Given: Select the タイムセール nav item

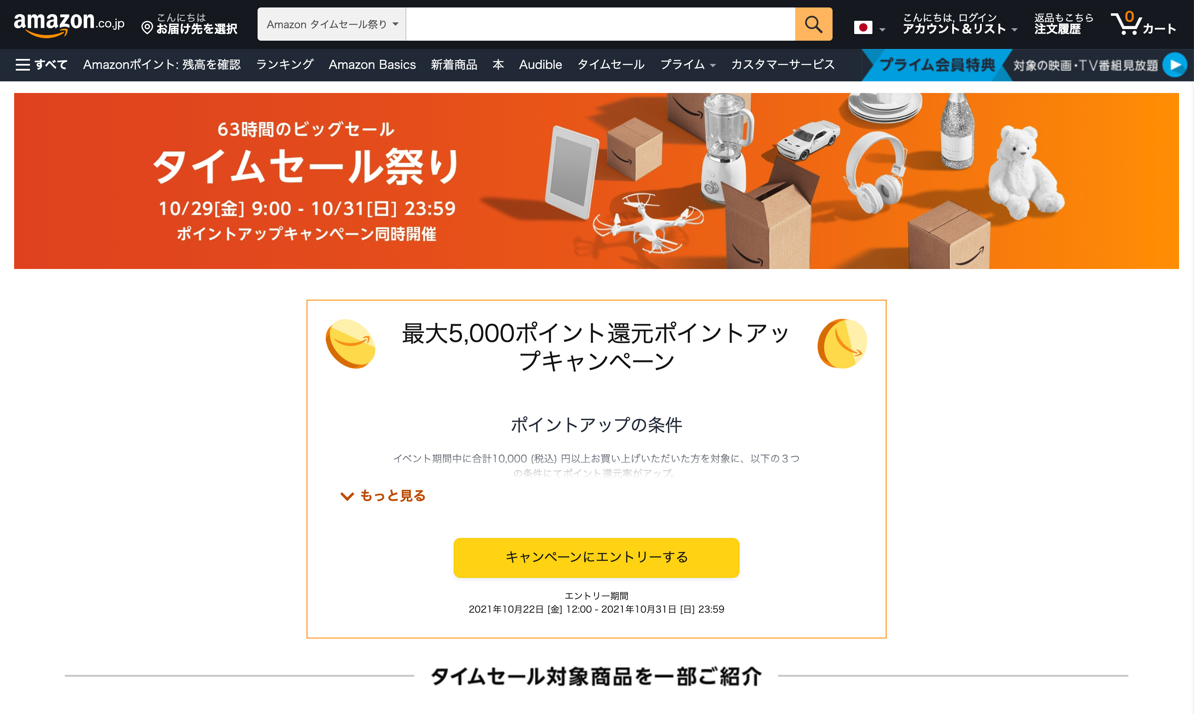Looking at the screenshot, I should pos(610,64).
